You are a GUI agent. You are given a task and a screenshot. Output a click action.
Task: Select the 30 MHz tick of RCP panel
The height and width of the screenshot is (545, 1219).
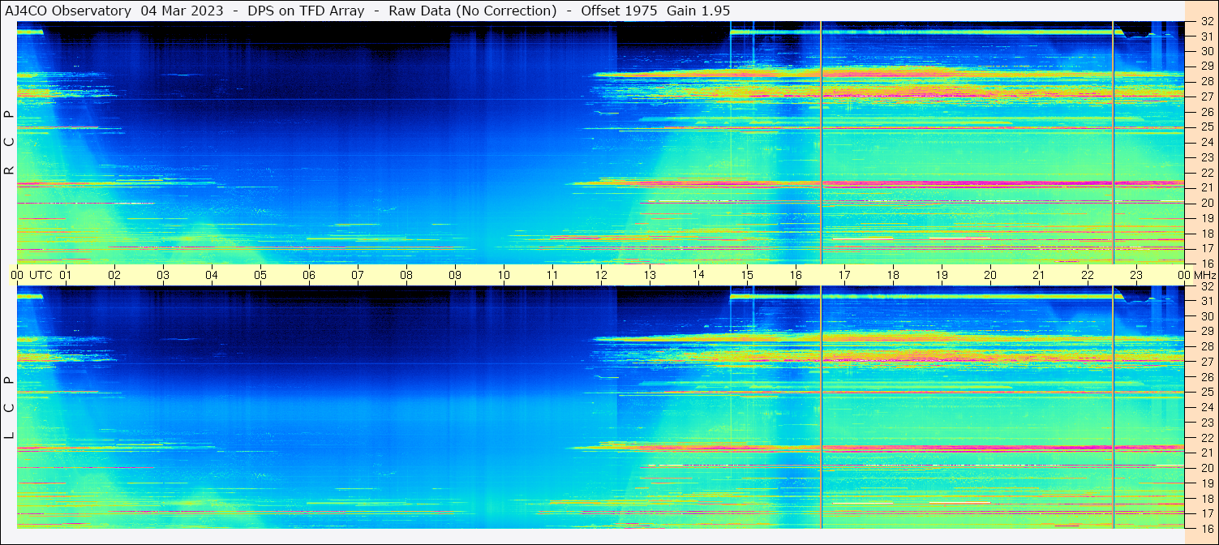[1207, 50]
